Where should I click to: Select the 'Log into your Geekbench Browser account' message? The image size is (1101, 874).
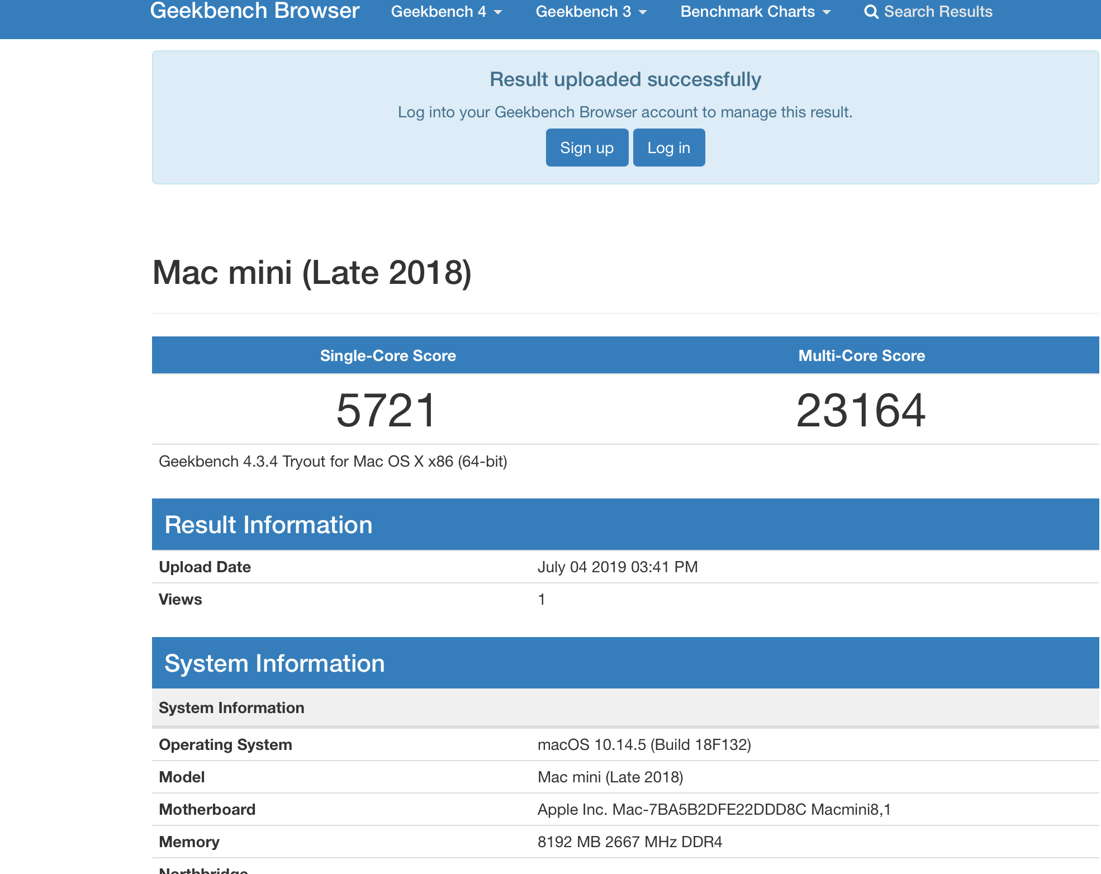tap(625, 112)
